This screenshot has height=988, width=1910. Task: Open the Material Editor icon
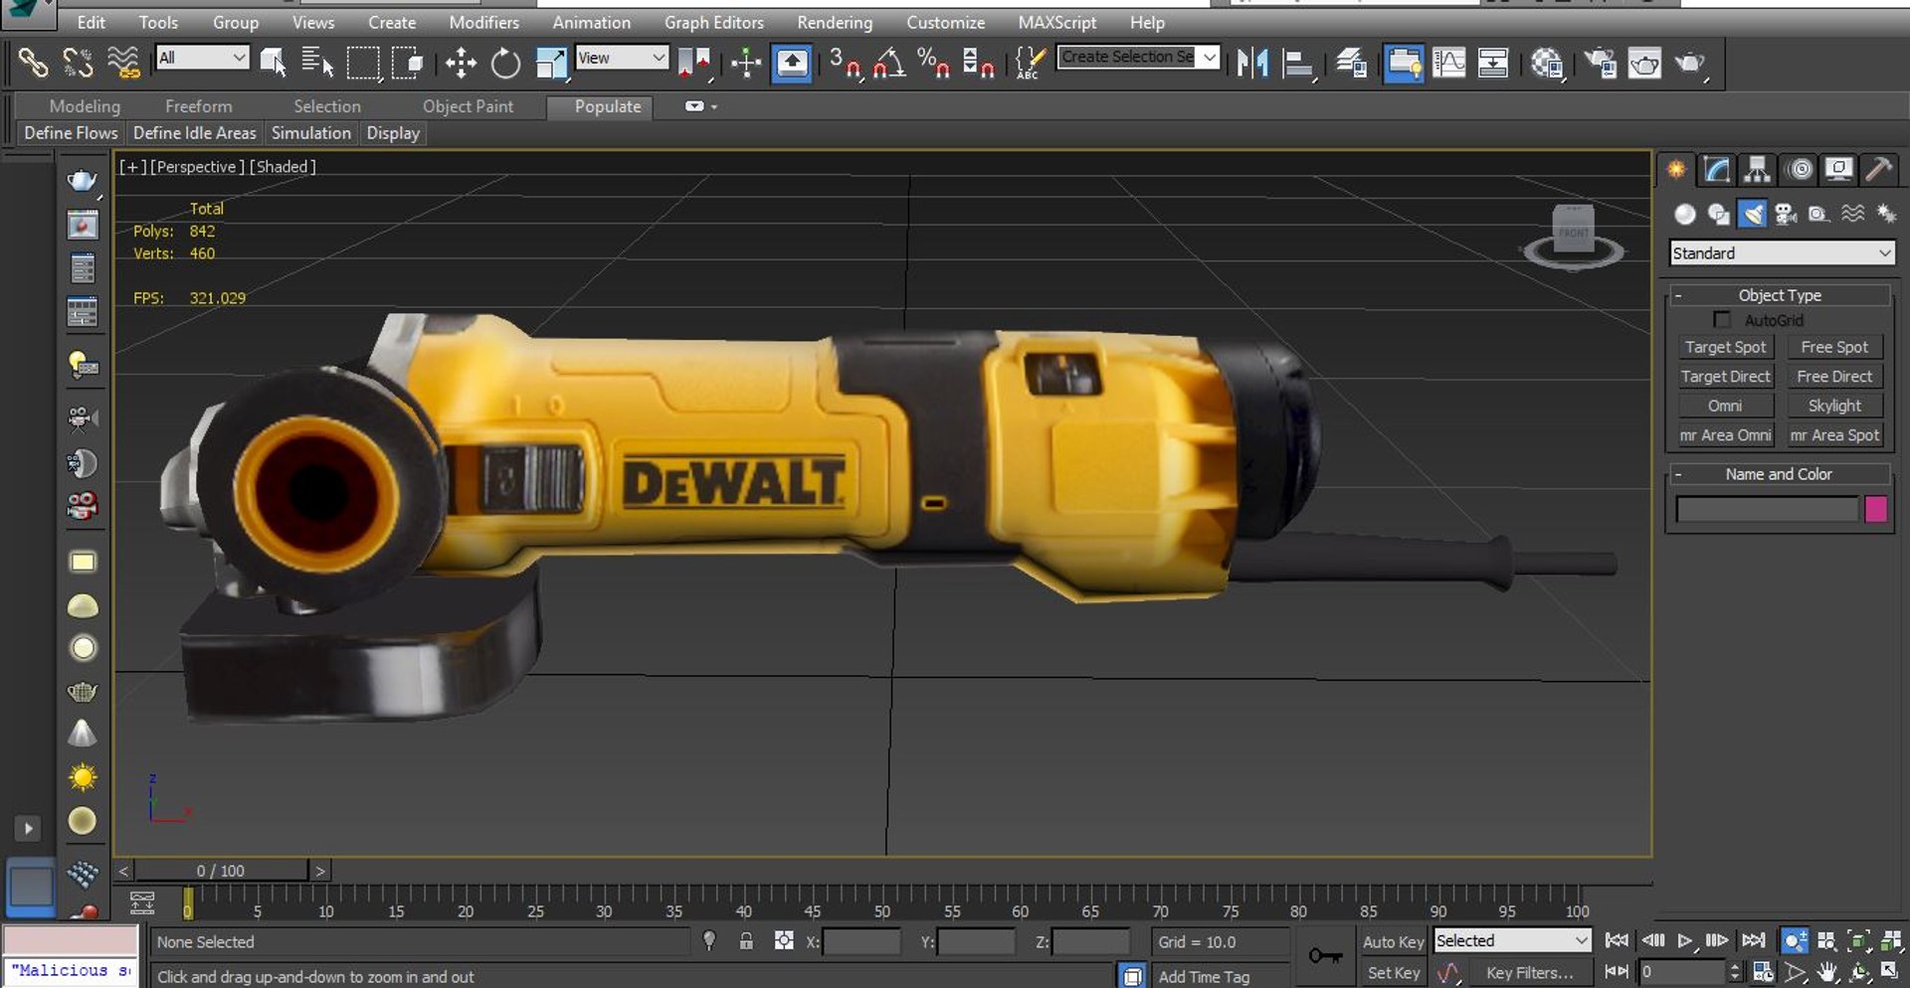coord(1547,64)
